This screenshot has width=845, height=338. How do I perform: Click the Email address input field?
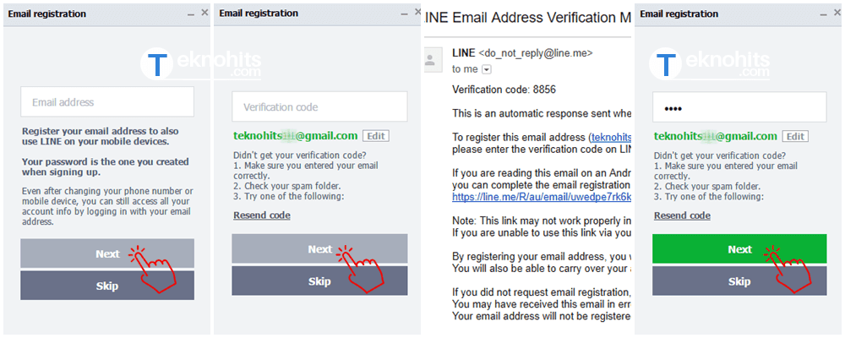107,102
